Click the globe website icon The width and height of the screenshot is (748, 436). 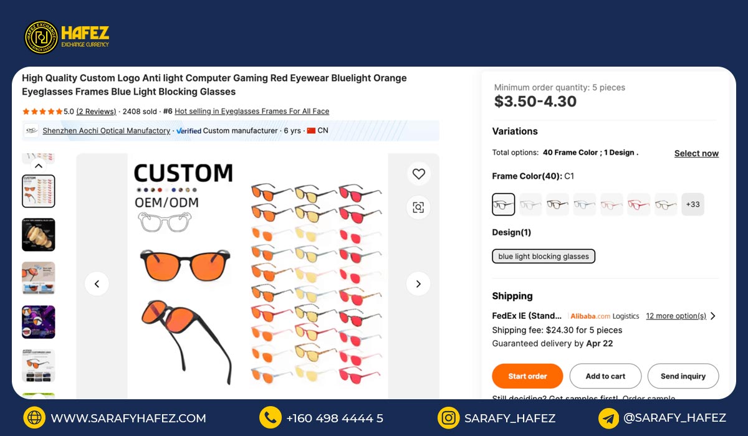coord(34,418)
